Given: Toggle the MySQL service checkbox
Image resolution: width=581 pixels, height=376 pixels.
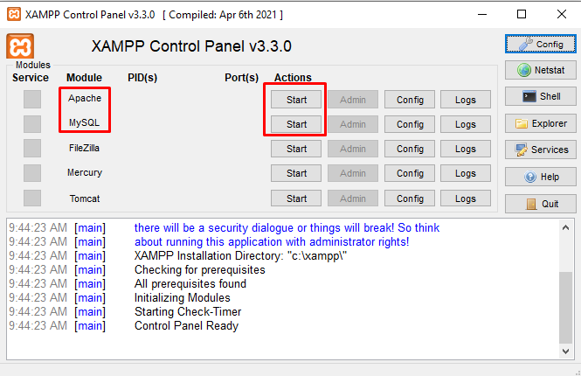Looking at the screenshot, I should coord(32,124).
